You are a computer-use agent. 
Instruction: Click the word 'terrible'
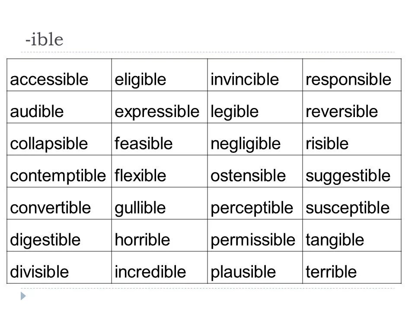tap(331, 272)
